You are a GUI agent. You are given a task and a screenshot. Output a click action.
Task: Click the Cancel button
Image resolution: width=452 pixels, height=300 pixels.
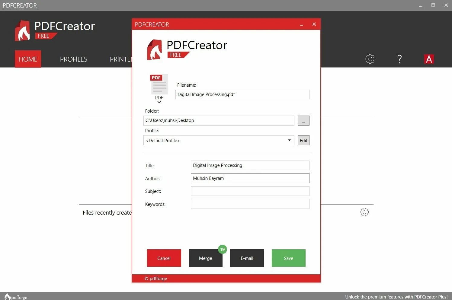[164, 258]
